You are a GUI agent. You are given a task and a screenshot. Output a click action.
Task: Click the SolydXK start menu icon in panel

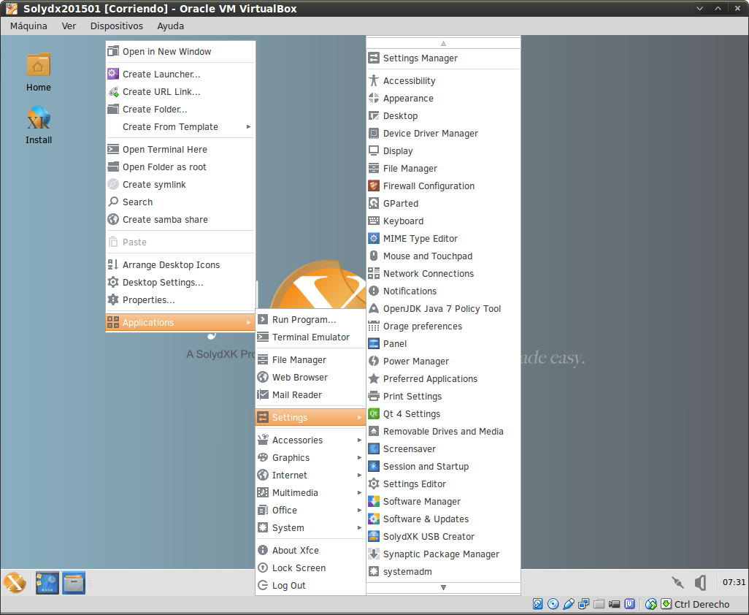click(x=15, y=582)
